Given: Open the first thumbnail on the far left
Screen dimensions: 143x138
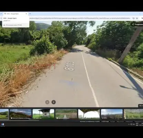Looking at the screenshot, I should coord(4,114).
